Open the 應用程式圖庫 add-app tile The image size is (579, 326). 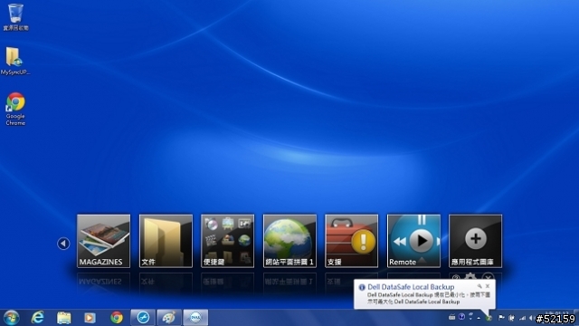tap(475, 241)
